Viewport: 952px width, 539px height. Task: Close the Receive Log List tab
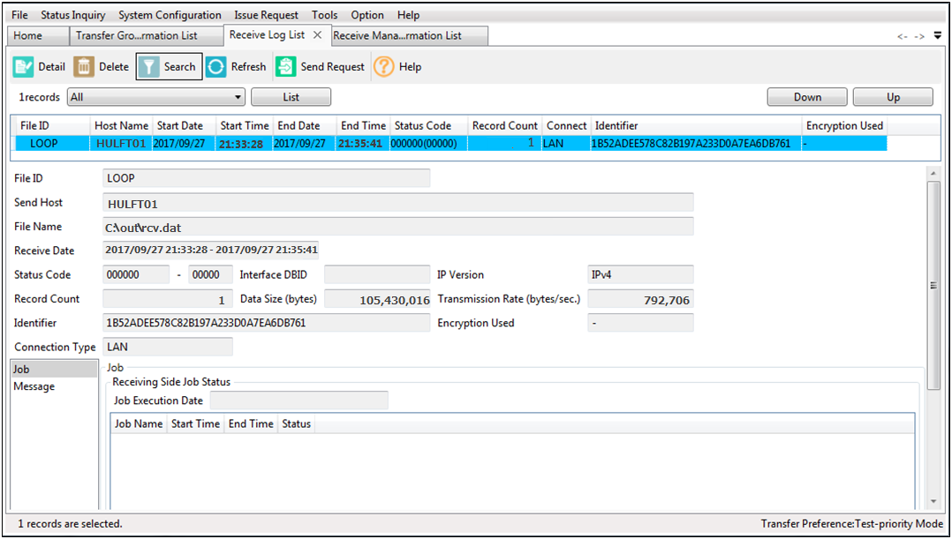coord(317,35)
